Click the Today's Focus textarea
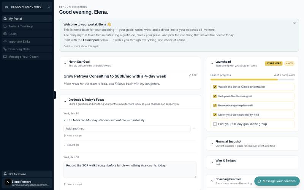The width and height of the screenshot is (304, 190). [130, 169]
